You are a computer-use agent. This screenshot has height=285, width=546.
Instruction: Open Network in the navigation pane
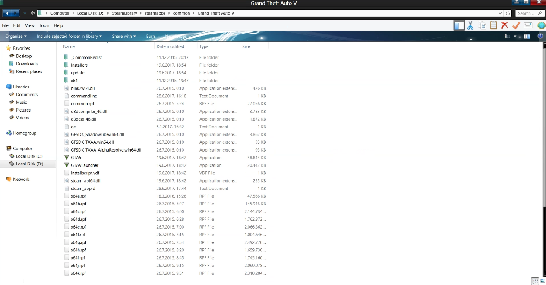point(21,180)
